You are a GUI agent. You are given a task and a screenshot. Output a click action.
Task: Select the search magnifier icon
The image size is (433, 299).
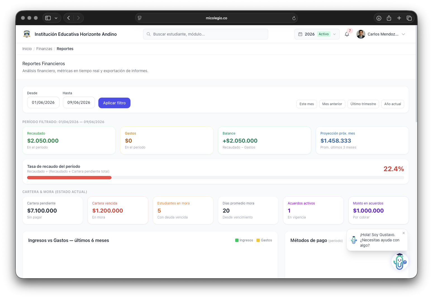click(149, 34)
